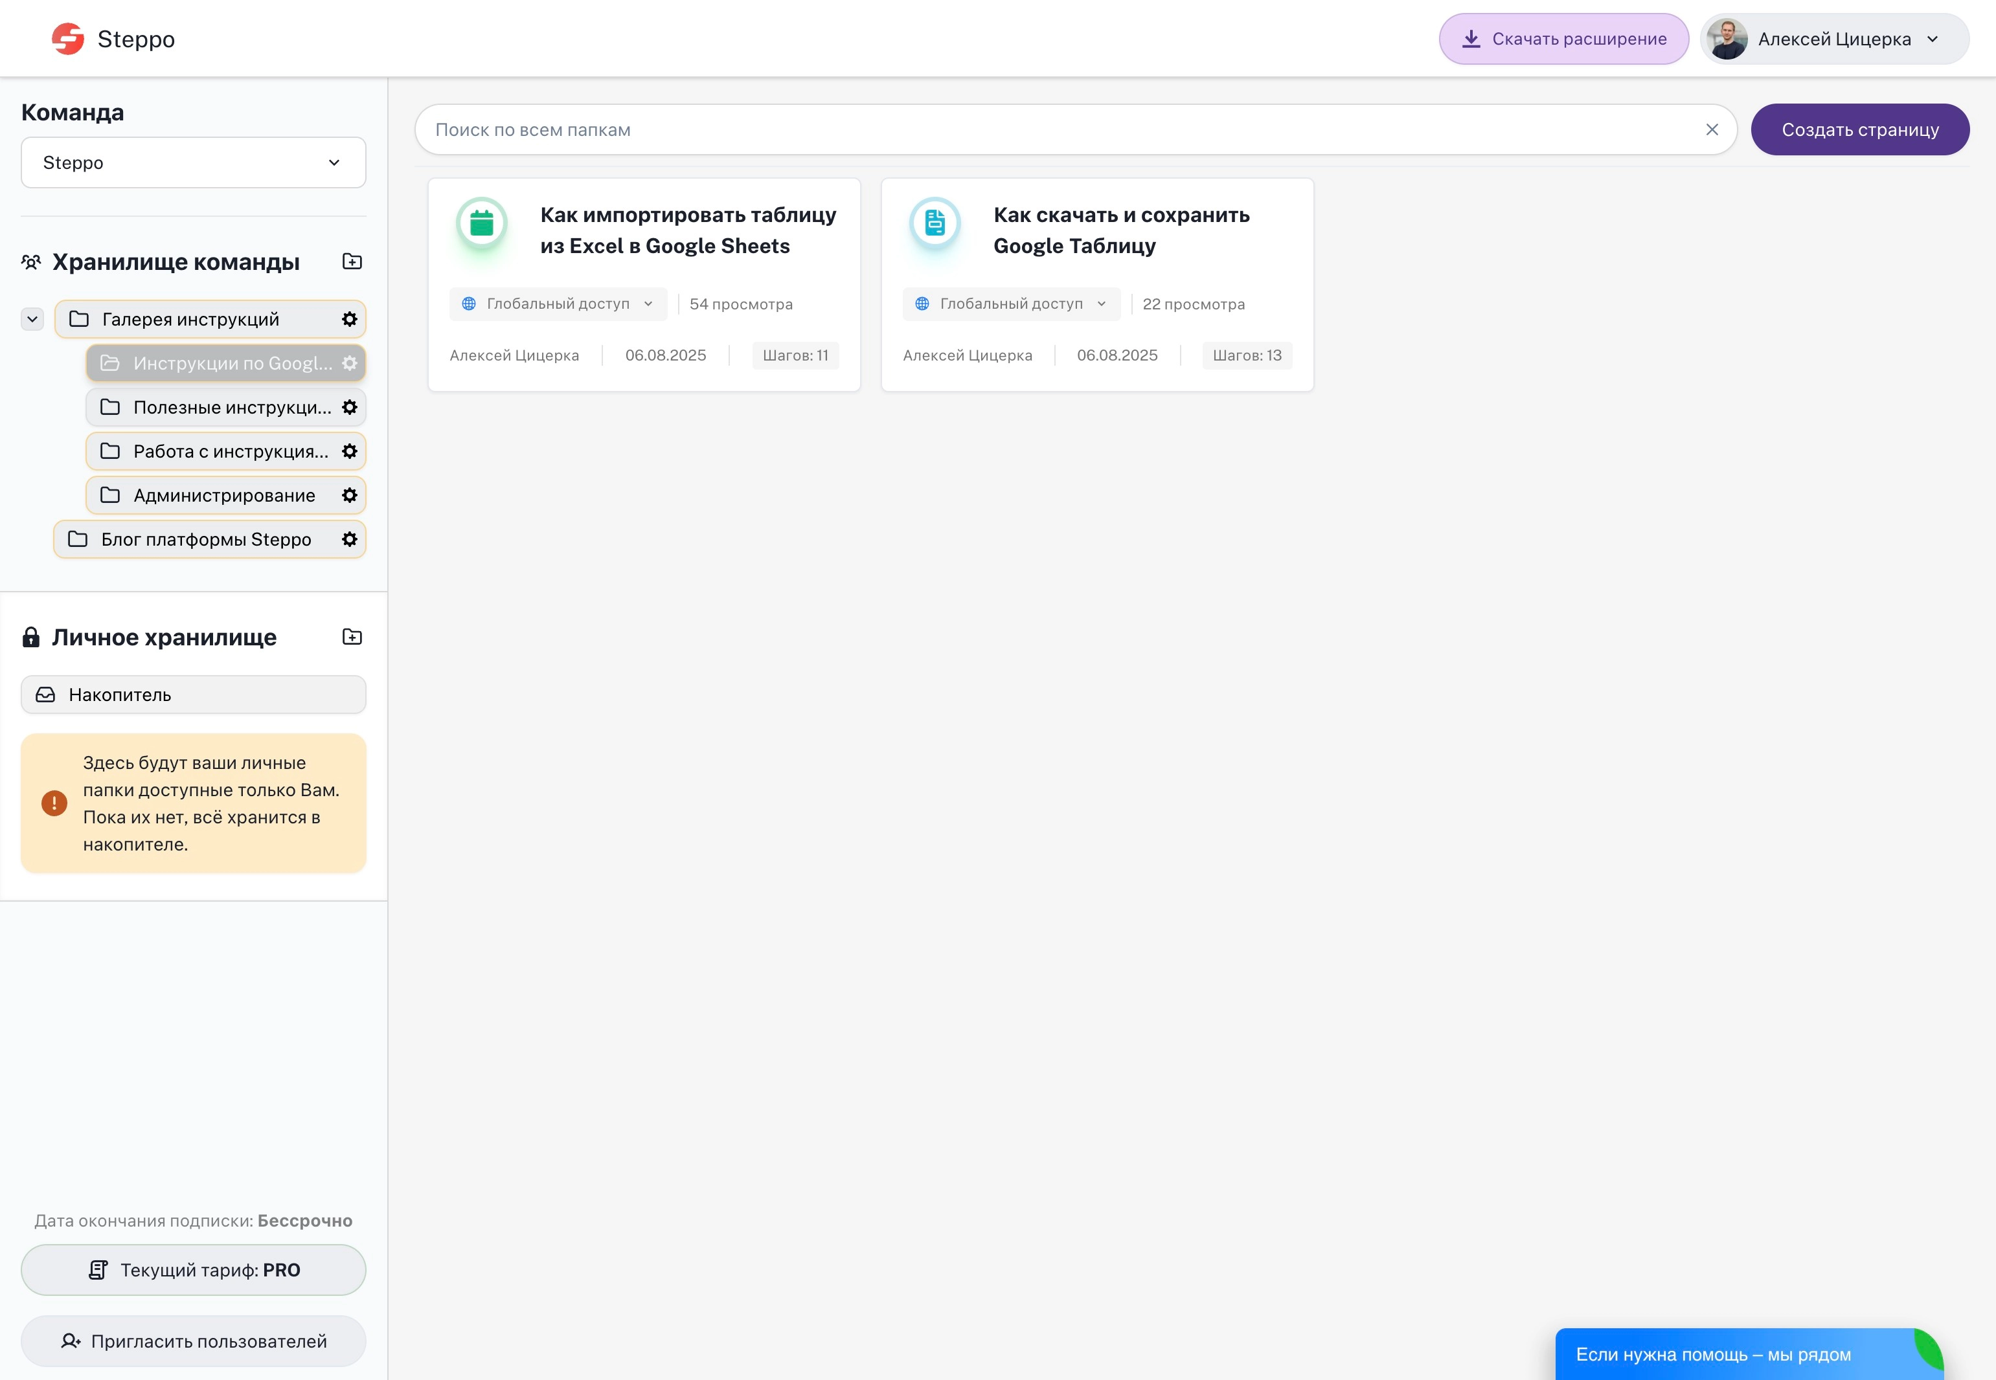Open Глобальный доступ dropdown on 54-views card
This screenshot has width=1996, height=1380.
pyautogui.click(x=558, y=304)
